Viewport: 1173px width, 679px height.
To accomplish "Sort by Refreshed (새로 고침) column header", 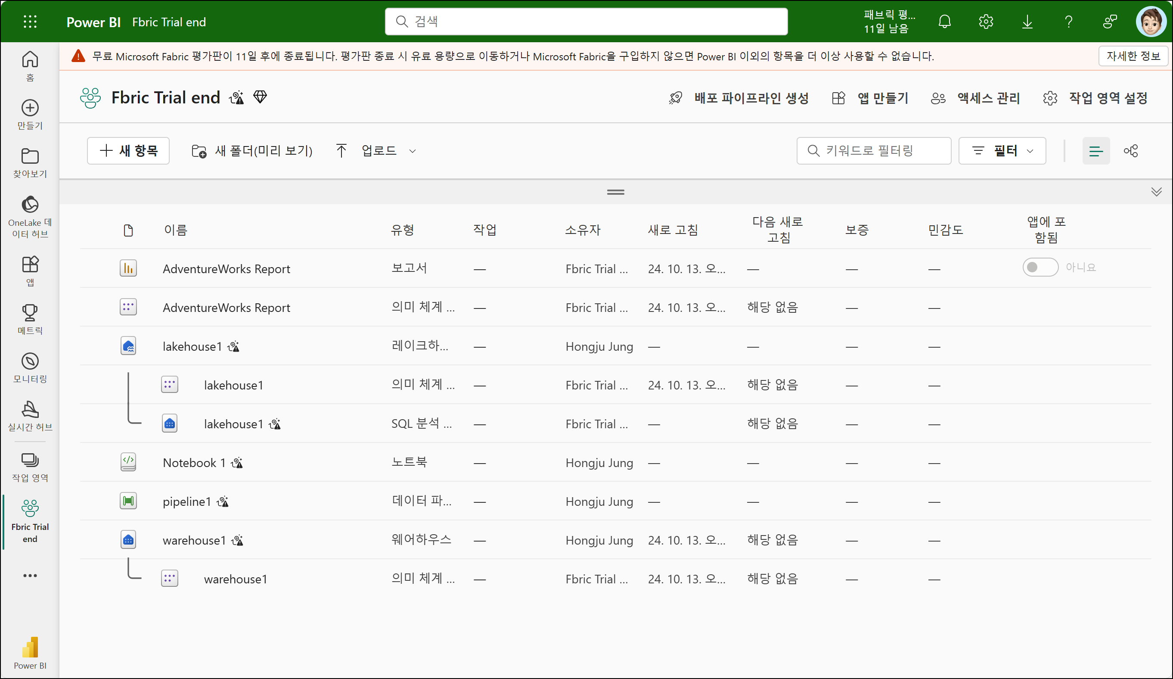I will (673, 230).
